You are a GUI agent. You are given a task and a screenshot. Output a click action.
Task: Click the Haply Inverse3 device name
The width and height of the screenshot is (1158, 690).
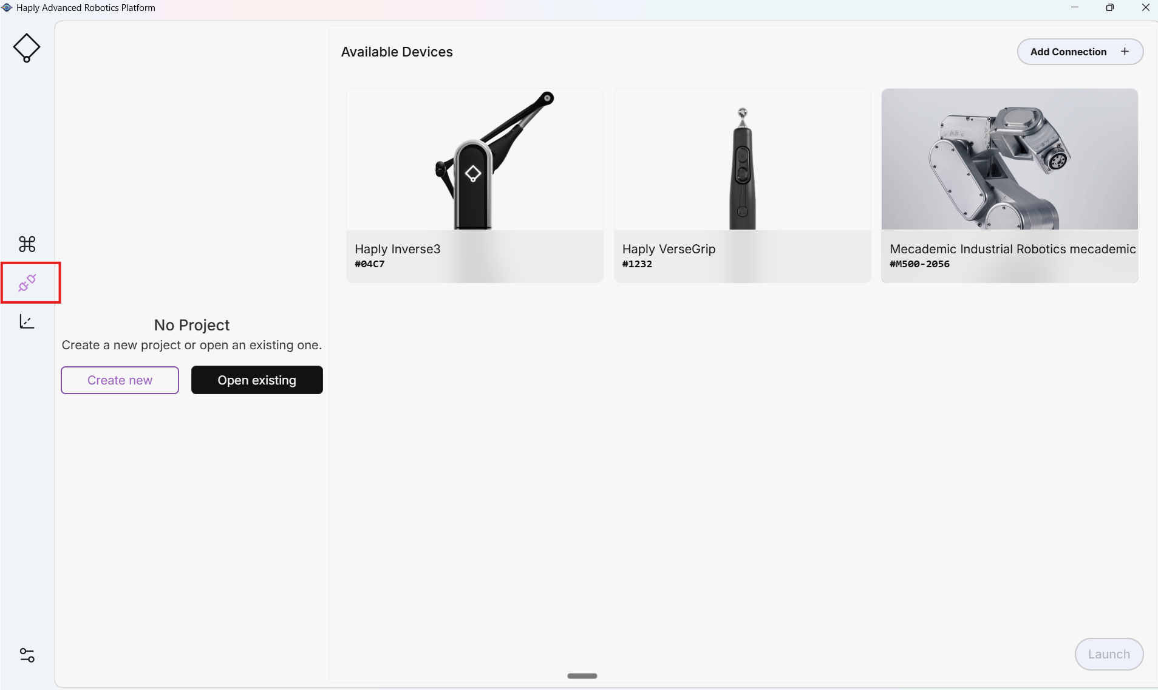tap(398, 249)
